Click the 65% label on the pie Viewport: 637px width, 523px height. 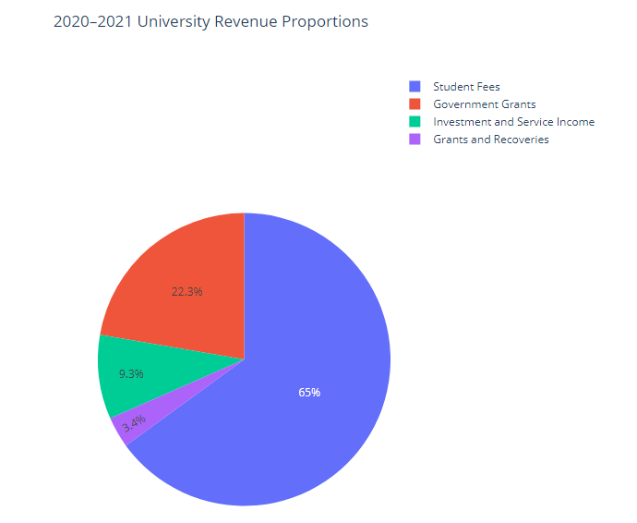point(309,393)
